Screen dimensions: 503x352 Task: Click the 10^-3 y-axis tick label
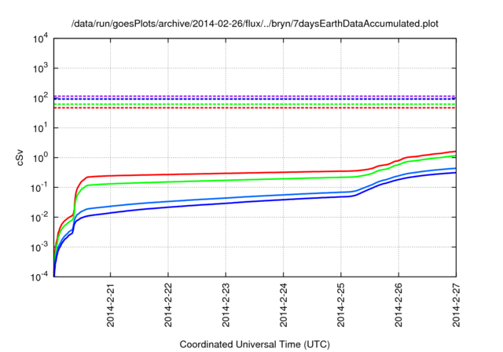pos(40,247)
